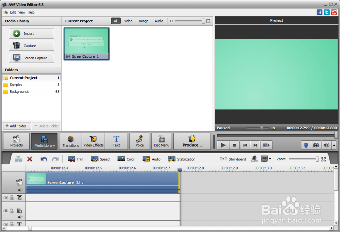340x232 pixels.
Task: Click the small thumbnails icon
Action: 171,21
